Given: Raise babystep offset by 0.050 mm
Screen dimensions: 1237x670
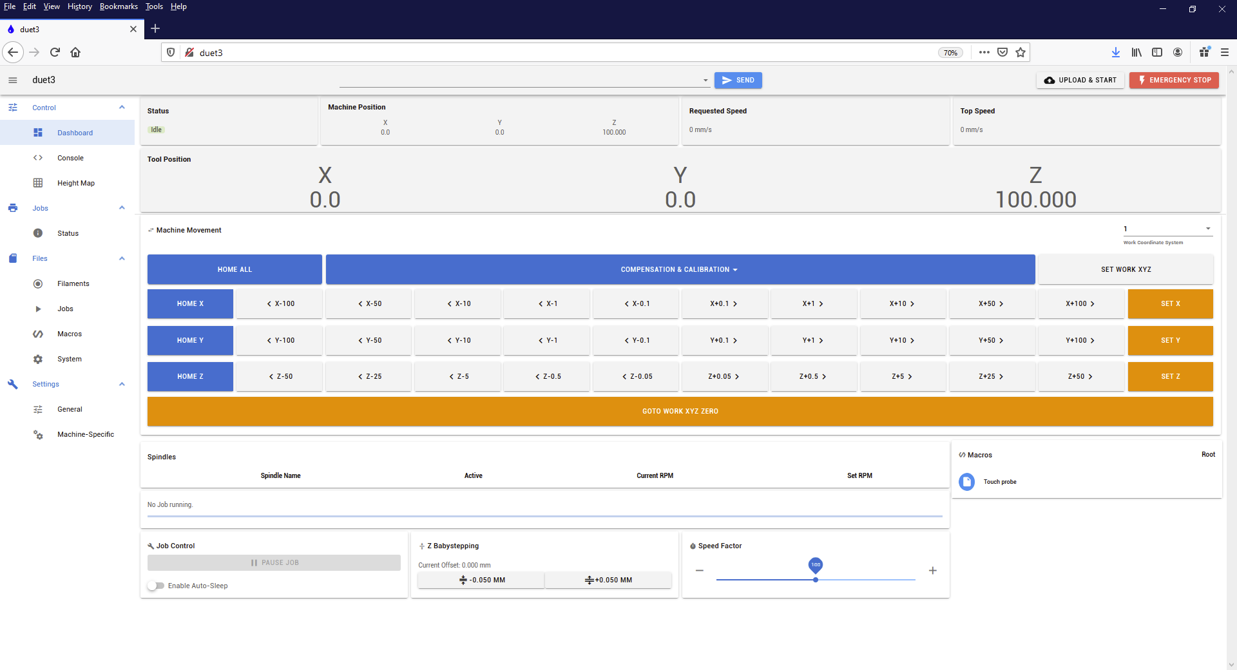Looking at the screenshot, I should pos(608,580).
